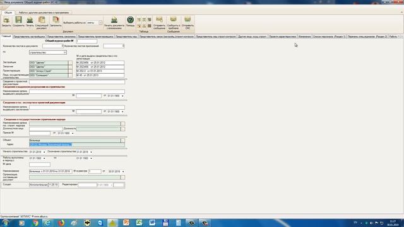Image resolution: width=404 pixels, height=227 pixels.
Task: Click upper-left icon in Таблица group
Action: click(x=139, y=20)
